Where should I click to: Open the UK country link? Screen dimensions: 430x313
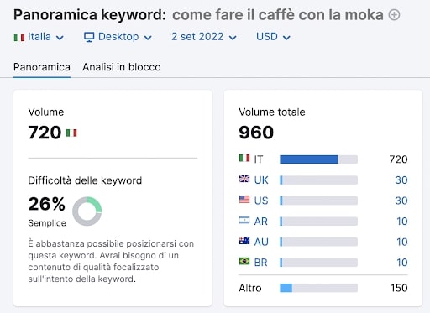click(x=261, y=180)
